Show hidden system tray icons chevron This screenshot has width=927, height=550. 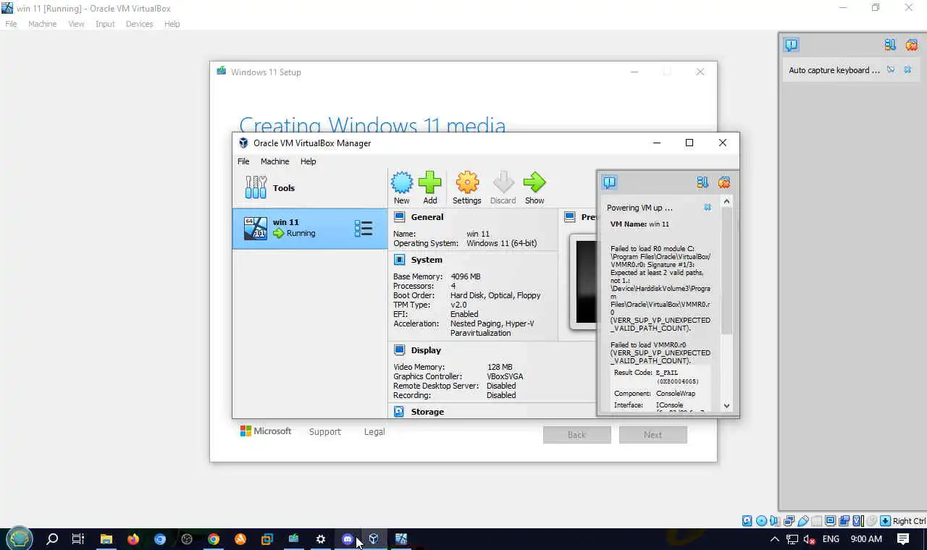(x=774, y=539)
